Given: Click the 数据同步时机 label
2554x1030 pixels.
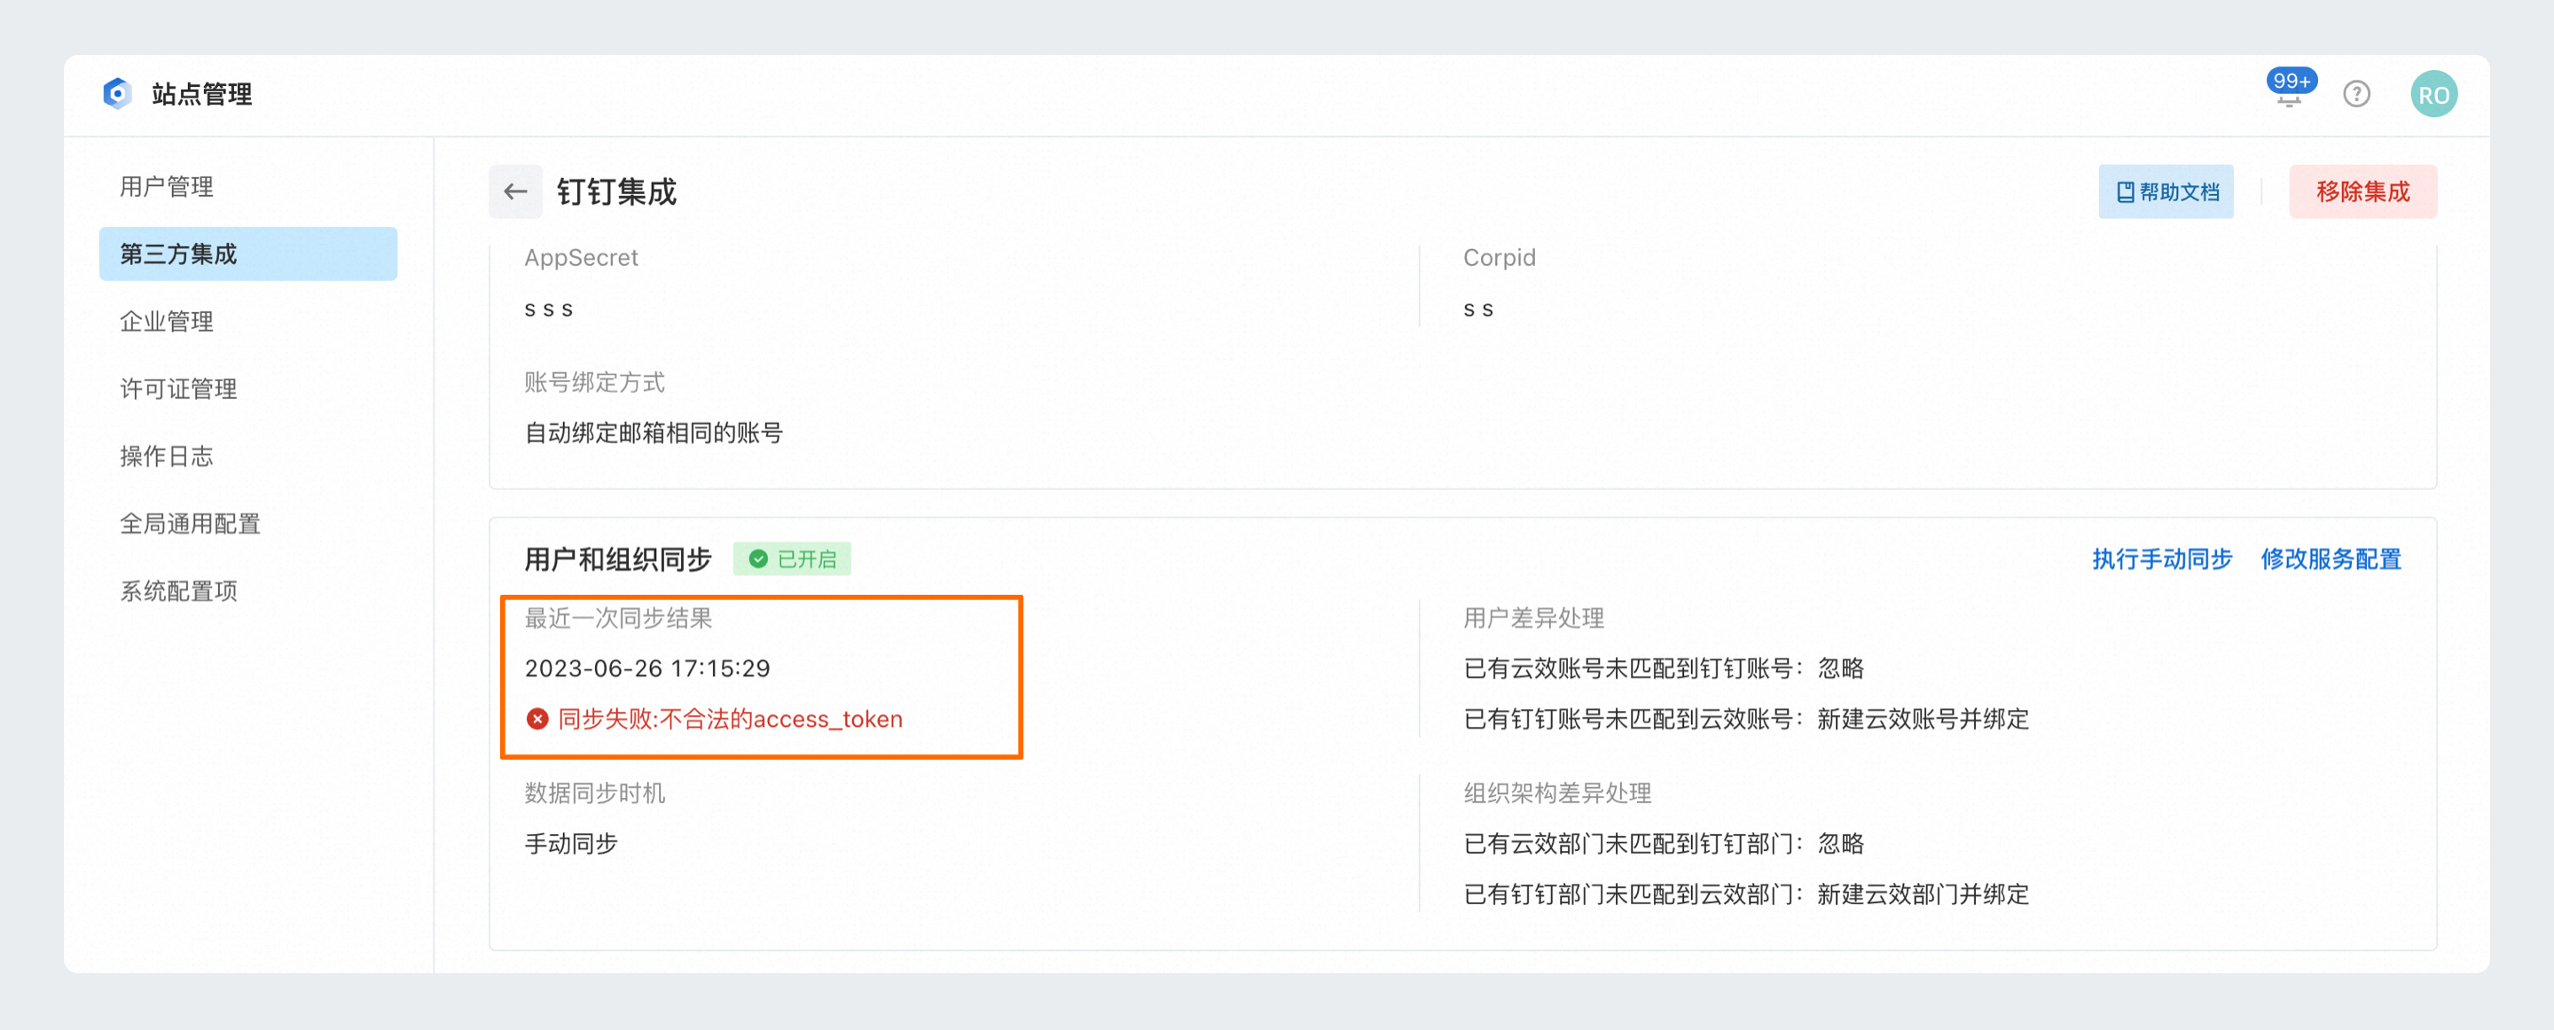Looking at the screenshot, I should coord(595,793).
